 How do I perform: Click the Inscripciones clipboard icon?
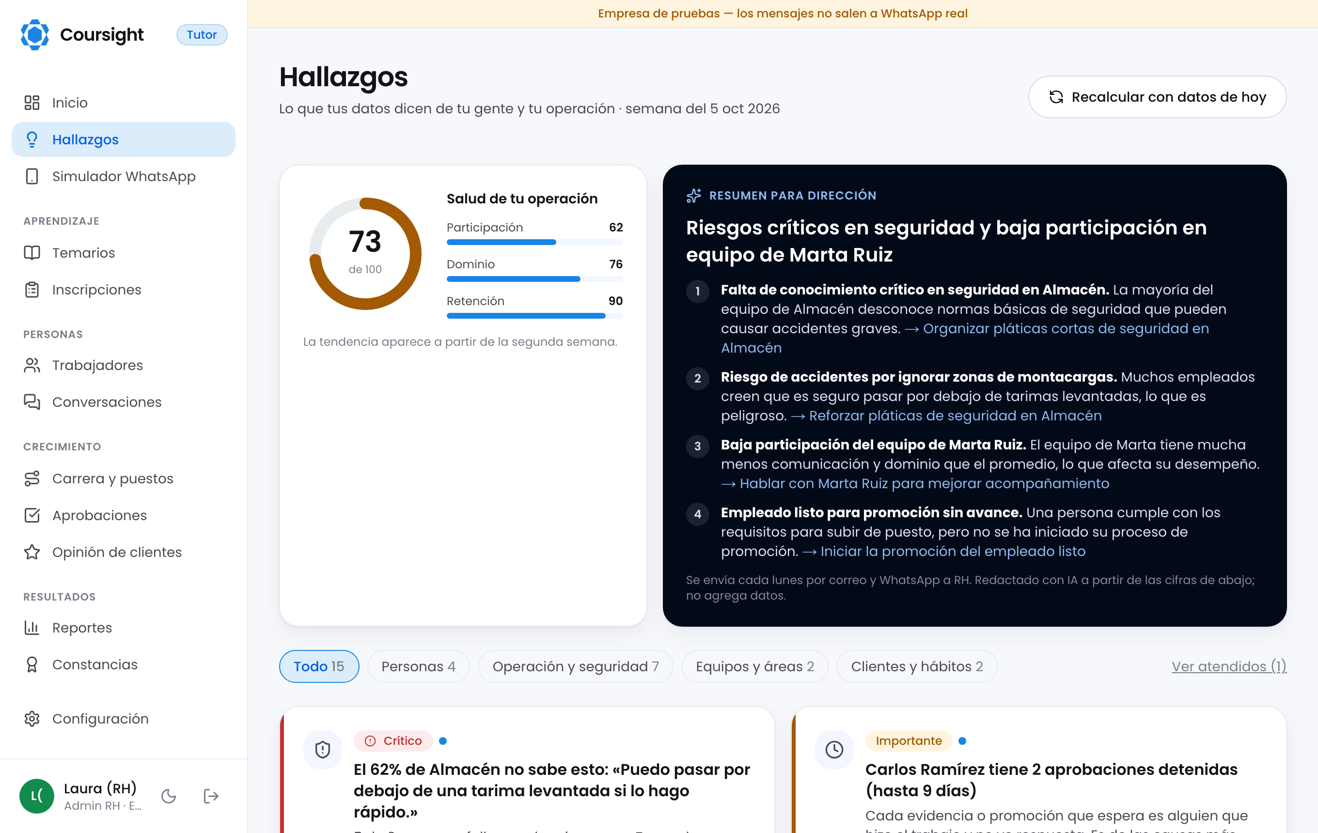click(x=32, y=289)
